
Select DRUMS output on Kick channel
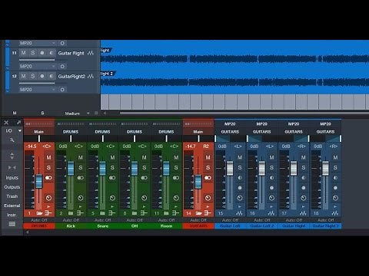71,132
